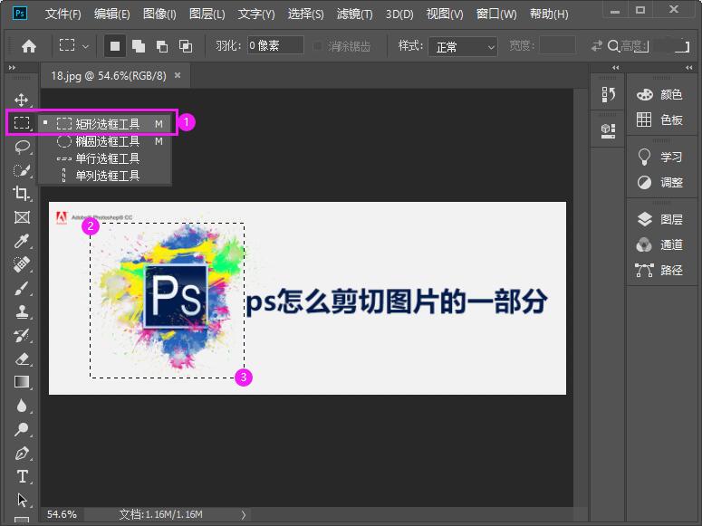
Task: Pick 矩形选框工具 from the flyout
Action: (104, 123)
